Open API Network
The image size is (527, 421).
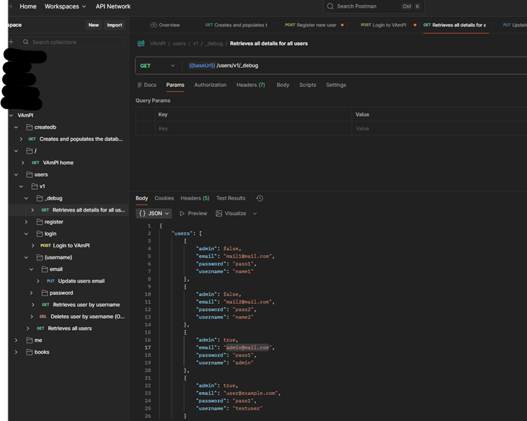coord(113,6)
